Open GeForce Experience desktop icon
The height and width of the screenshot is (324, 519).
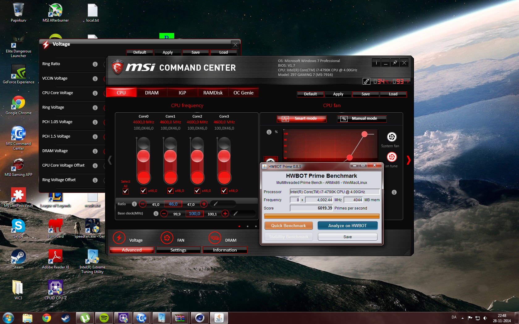pos(19,74)
